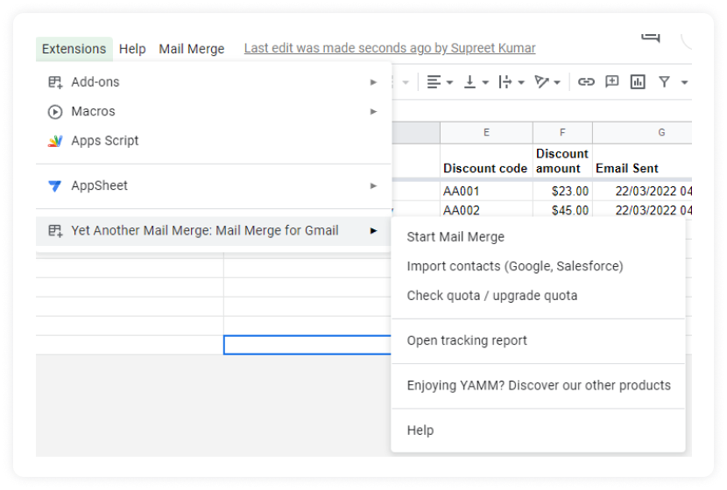
Task: Select Open tracking report
Action: [x=538, y=340]
